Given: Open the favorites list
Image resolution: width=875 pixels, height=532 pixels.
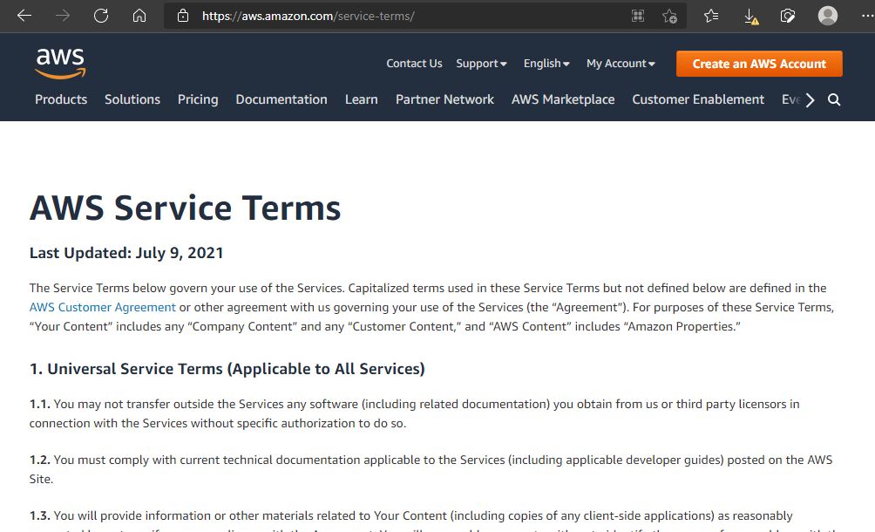Looking at the screenshot, I should click(711, 16).
